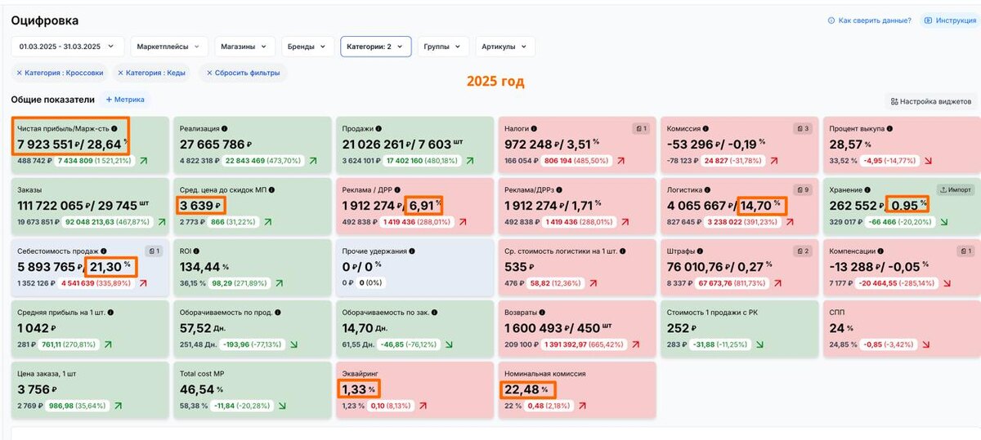Click Сбросить фильтры to reset filters
This screenshot has width=981, height=440.
point(243,73)
